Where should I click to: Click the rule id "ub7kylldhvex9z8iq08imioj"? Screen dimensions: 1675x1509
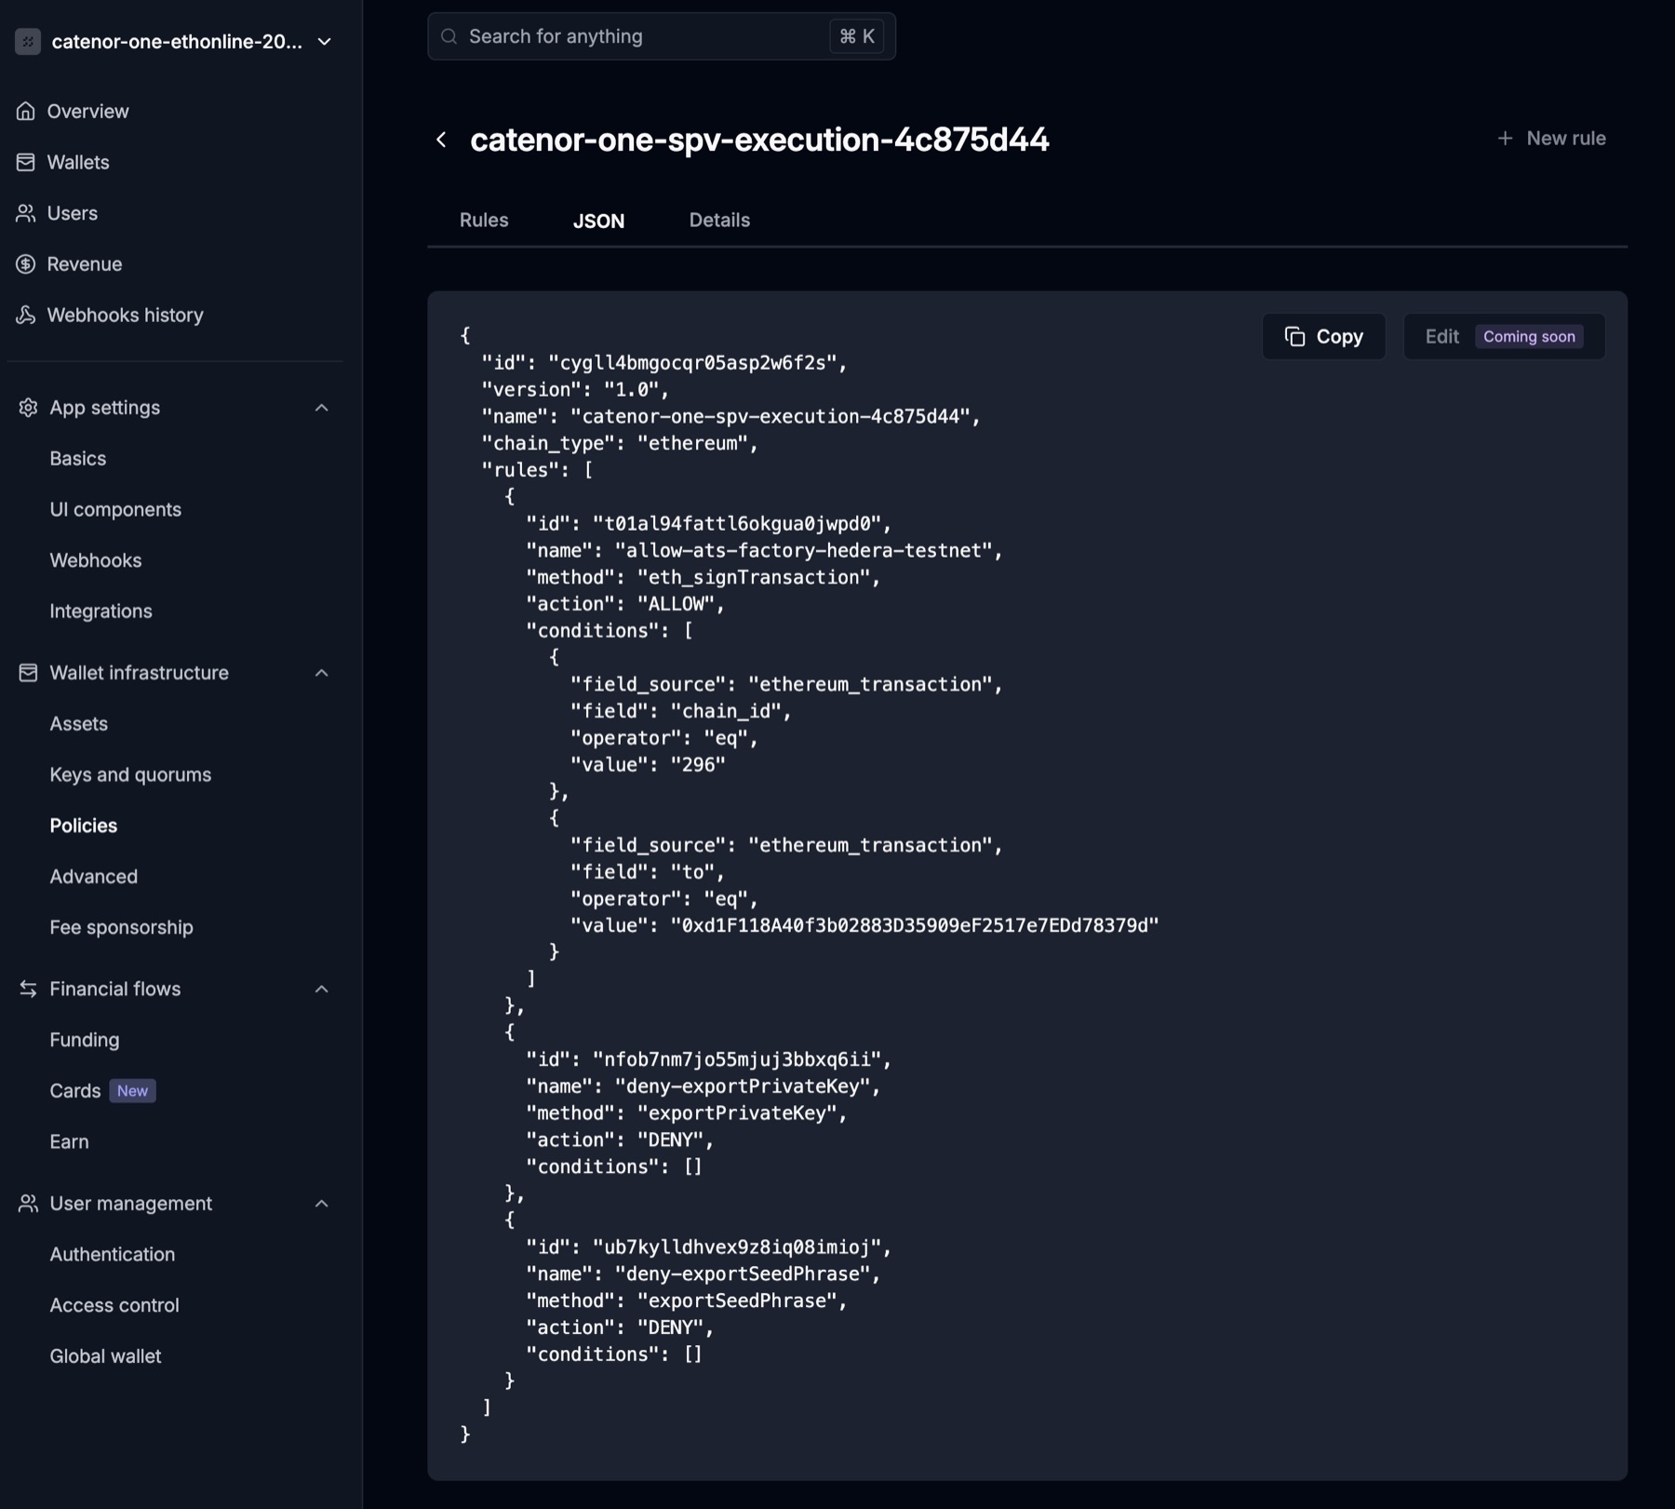[738, 1246]
